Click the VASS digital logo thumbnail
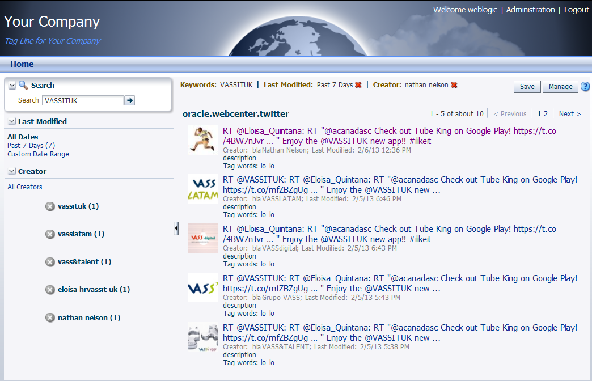Viewport: 592px width, 381px height. [x=203, y=238]
